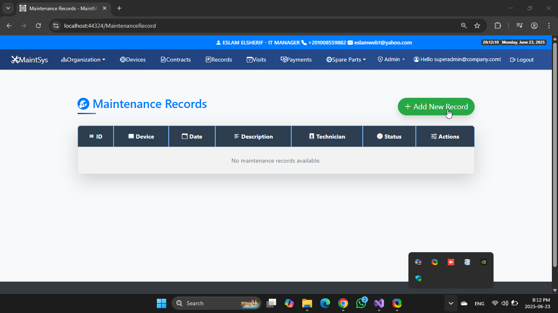This screenshot has width=558, height=313.
Task: Open site information icon in address bar
Action: (x=56, y=26)
